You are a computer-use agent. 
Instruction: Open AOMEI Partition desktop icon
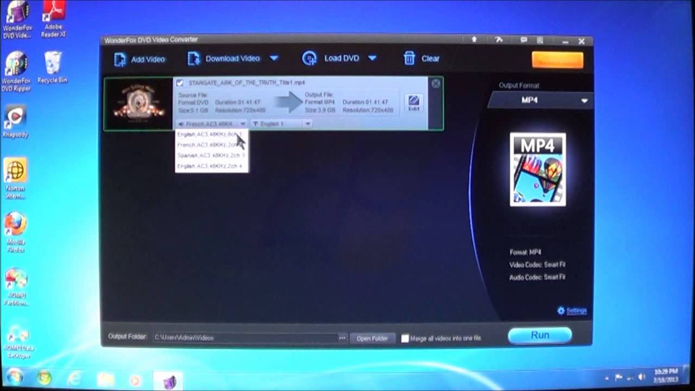[x=16, y=287]
